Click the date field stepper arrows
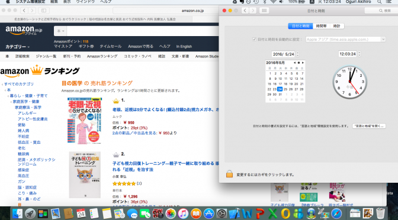Viewport: 398px width, 220px height. 297,54
